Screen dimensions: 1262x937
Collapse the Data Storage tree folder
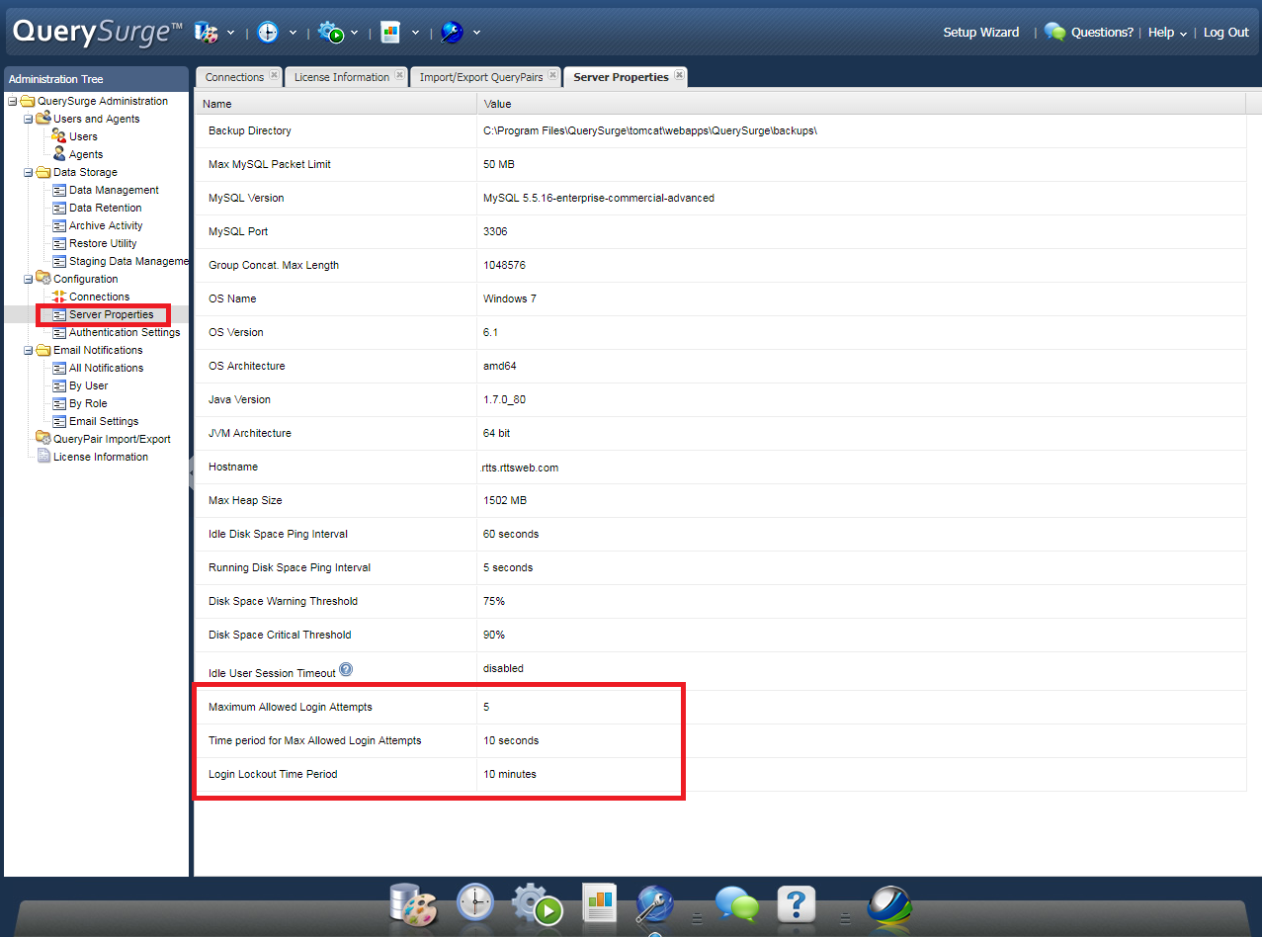click(29, 172)
